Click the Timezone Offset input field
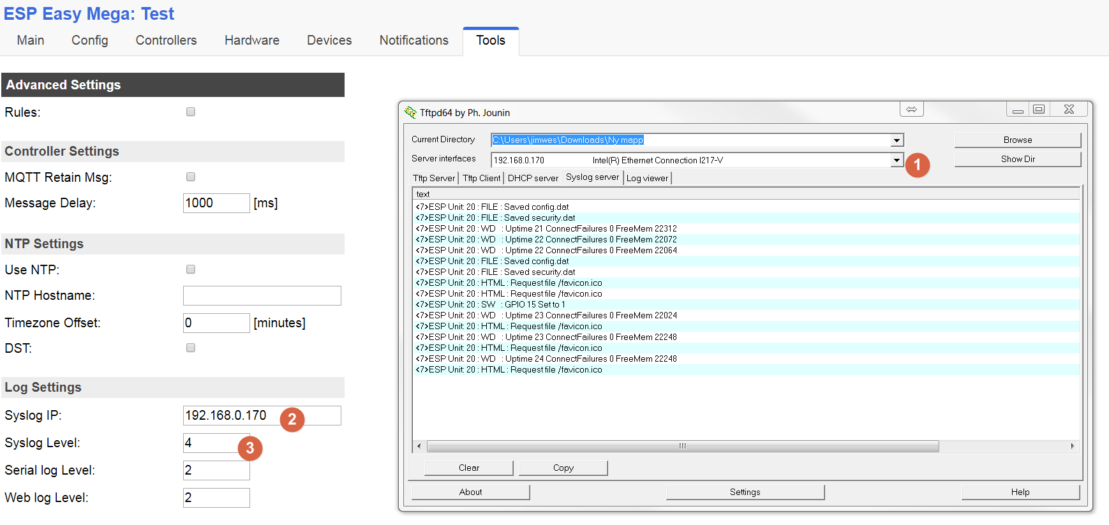This screenshot has width=1109, height=525. [216, 323]
